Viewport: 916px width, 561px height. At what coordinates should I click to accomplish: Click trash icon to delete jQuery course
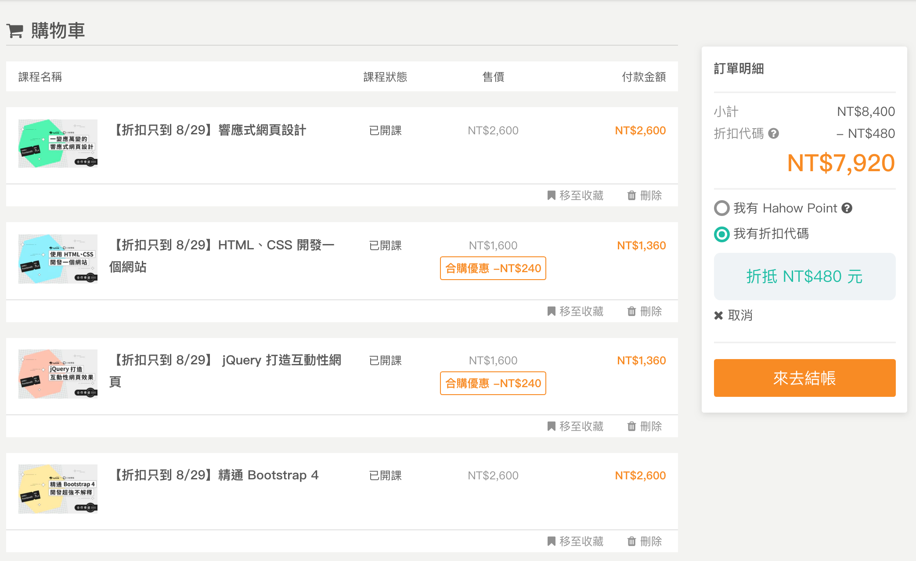click(x=631, y=426)
